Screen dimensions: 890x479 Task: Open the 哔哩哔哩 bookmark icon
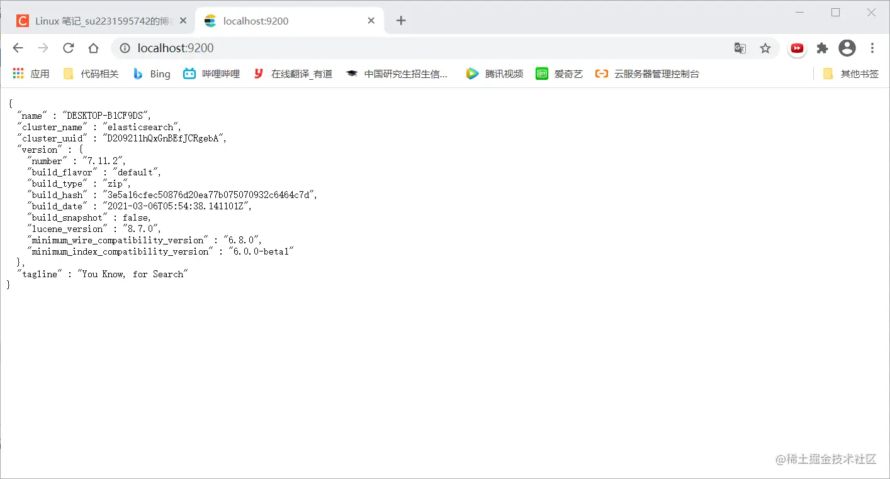pos(189,74)
